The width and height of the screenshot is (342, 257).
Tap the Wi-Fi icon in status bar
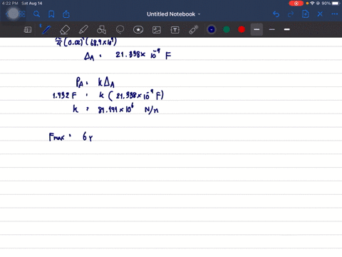(x=312, y=4)
